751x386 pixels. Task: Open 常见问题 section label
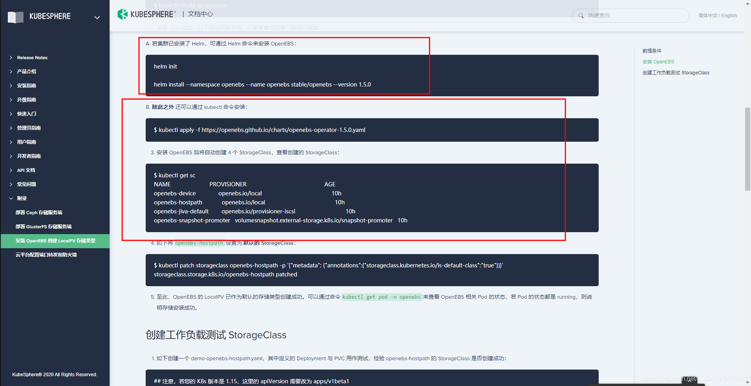point(27,184)
